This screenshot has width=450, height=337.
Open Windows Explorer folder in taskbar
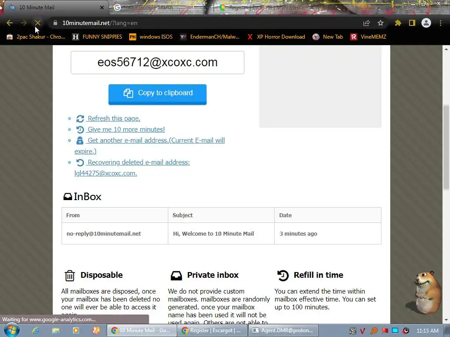click(56, 330)
